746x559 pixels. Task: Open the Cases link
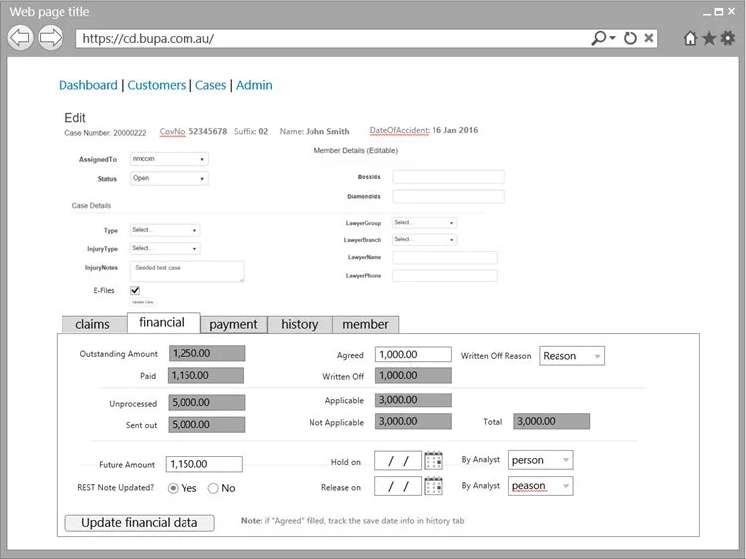pyautogui.click(x=210, y=85)
